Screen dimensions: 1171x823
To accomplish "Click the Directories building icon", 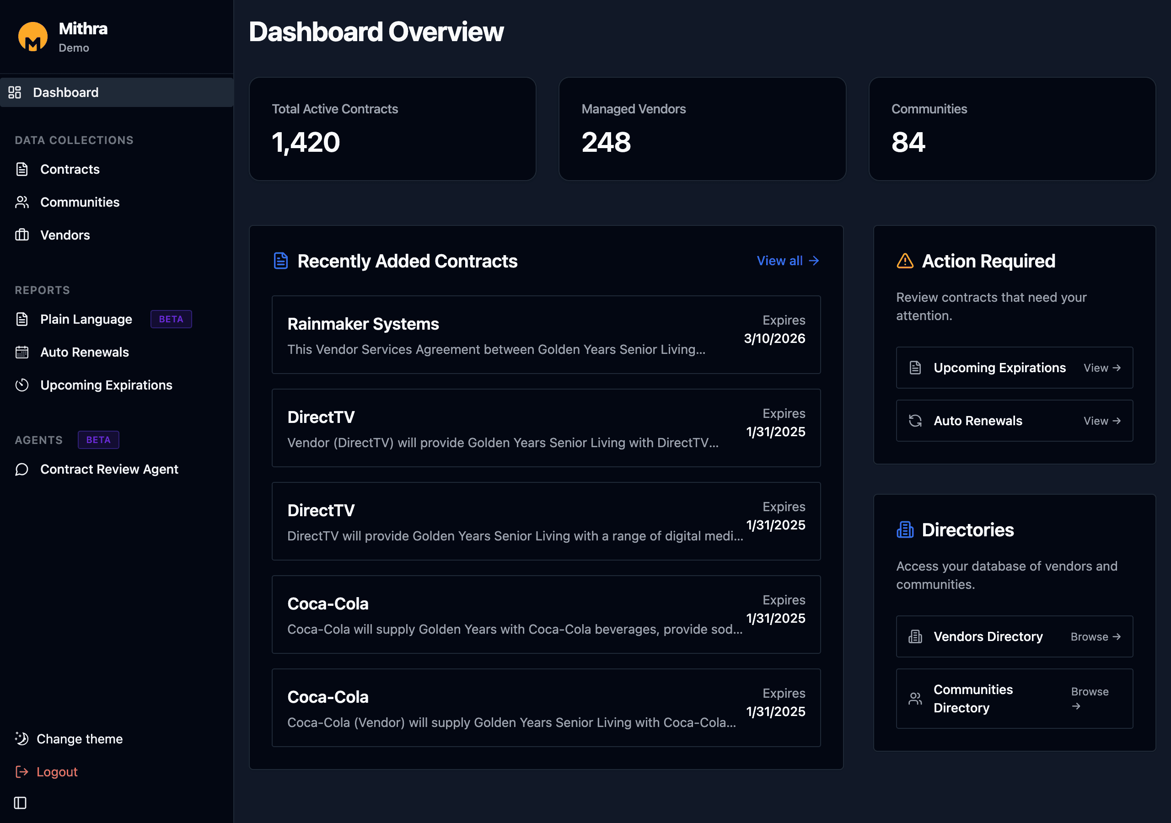I will point(905,529).
